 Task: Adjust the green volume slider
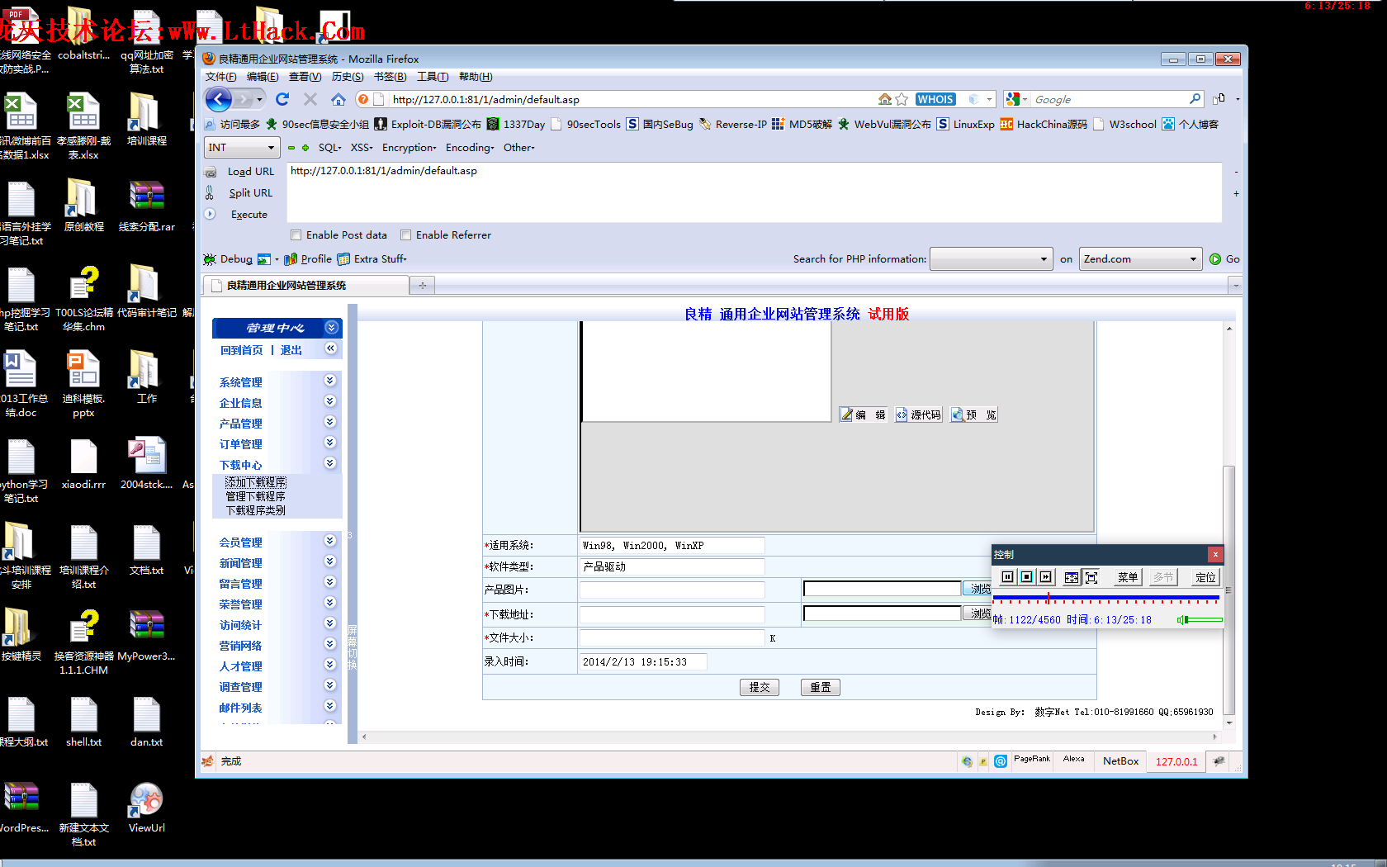[x=1205, y=619]
